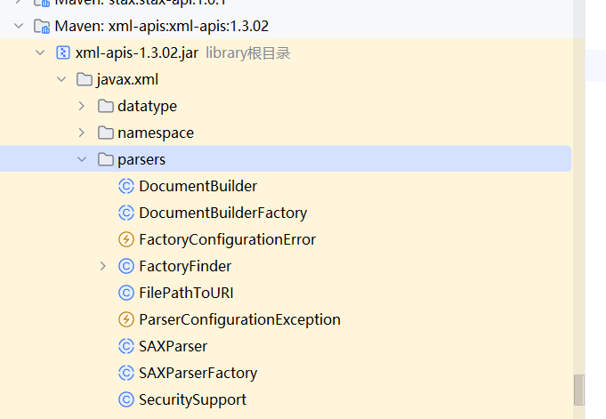Click the ParserConfigurationException lightning icon
The image size is (606, 419).
tap(125, 319)
